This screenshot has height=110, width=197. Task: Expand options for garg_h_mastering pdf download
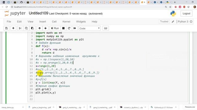(115, 107)
